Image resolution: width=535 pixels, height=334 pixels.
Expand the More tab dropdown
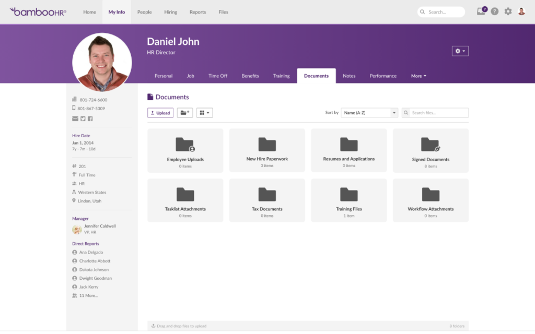point(418,76)
